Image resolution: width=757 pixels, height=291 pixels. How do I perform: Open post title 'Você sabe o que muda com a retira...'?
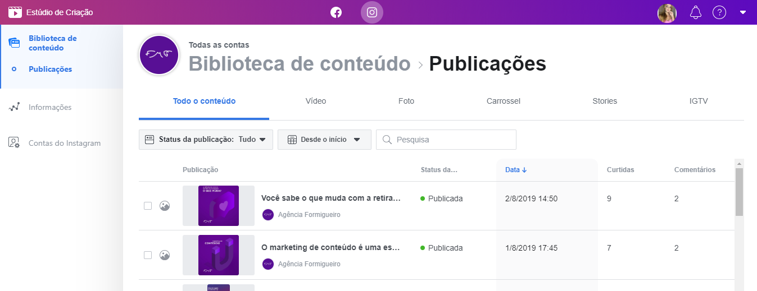[331, 198]
